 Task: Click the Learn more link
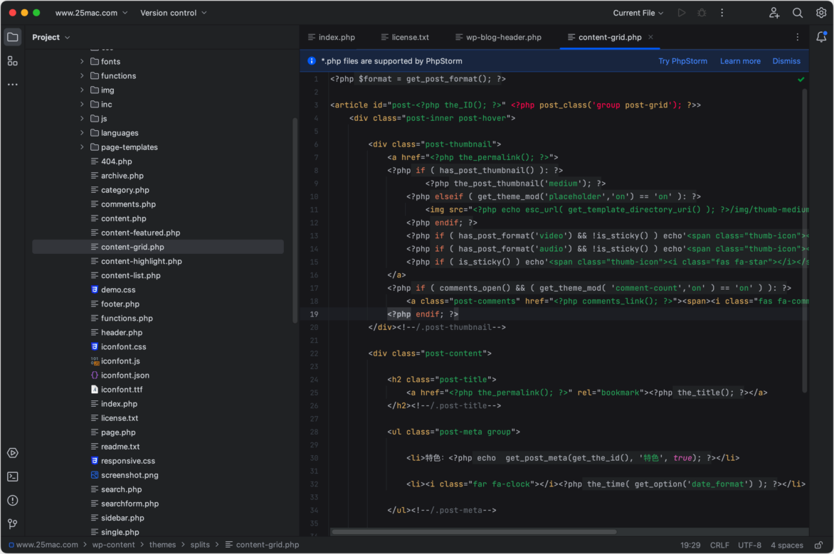pos(740,61)
